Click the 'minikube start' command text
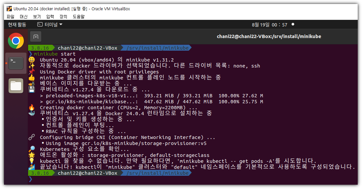Image resolution: width=362 pixels, height=189 pixels. pos(55,54)
